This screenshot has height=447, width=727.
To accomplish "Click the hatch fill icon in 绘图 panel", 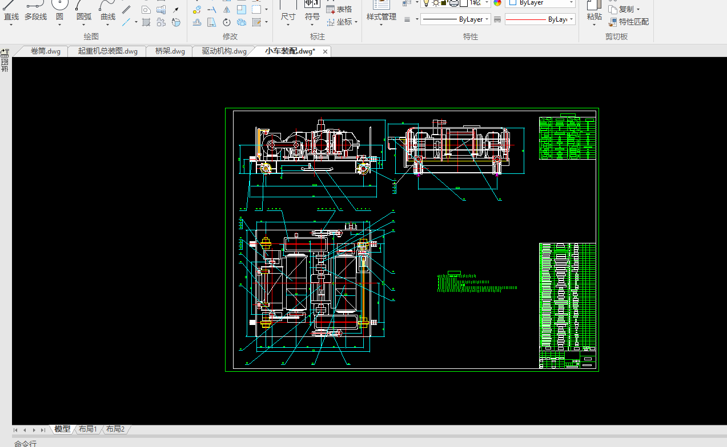I will [x=146, y=22].
